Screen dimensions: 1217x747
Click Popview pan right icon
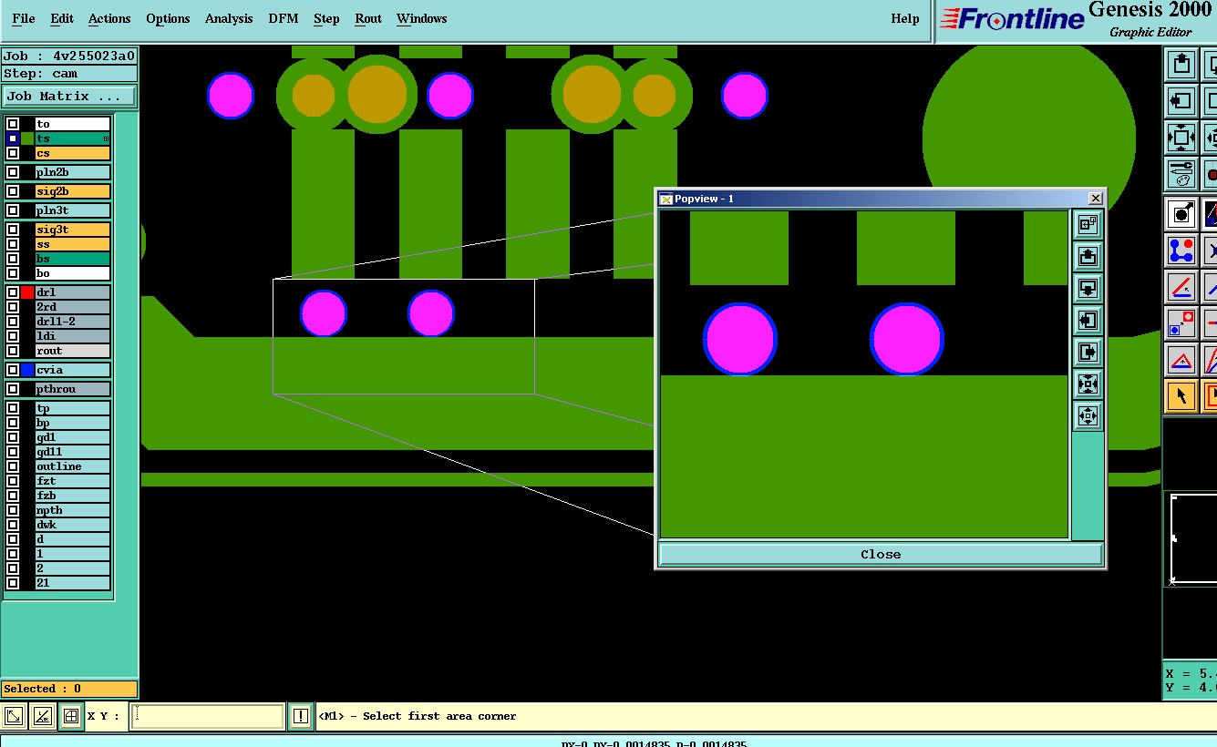pos(1087,352)
